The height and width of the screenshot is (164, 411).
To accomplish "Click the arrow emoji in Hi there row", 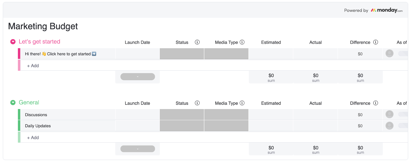I will (x=94, y=54).
